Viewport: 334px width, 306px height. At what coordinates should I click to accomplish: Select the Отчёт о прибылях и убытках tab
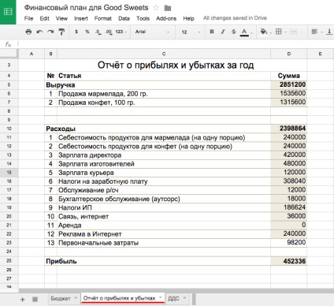point(119,298)
